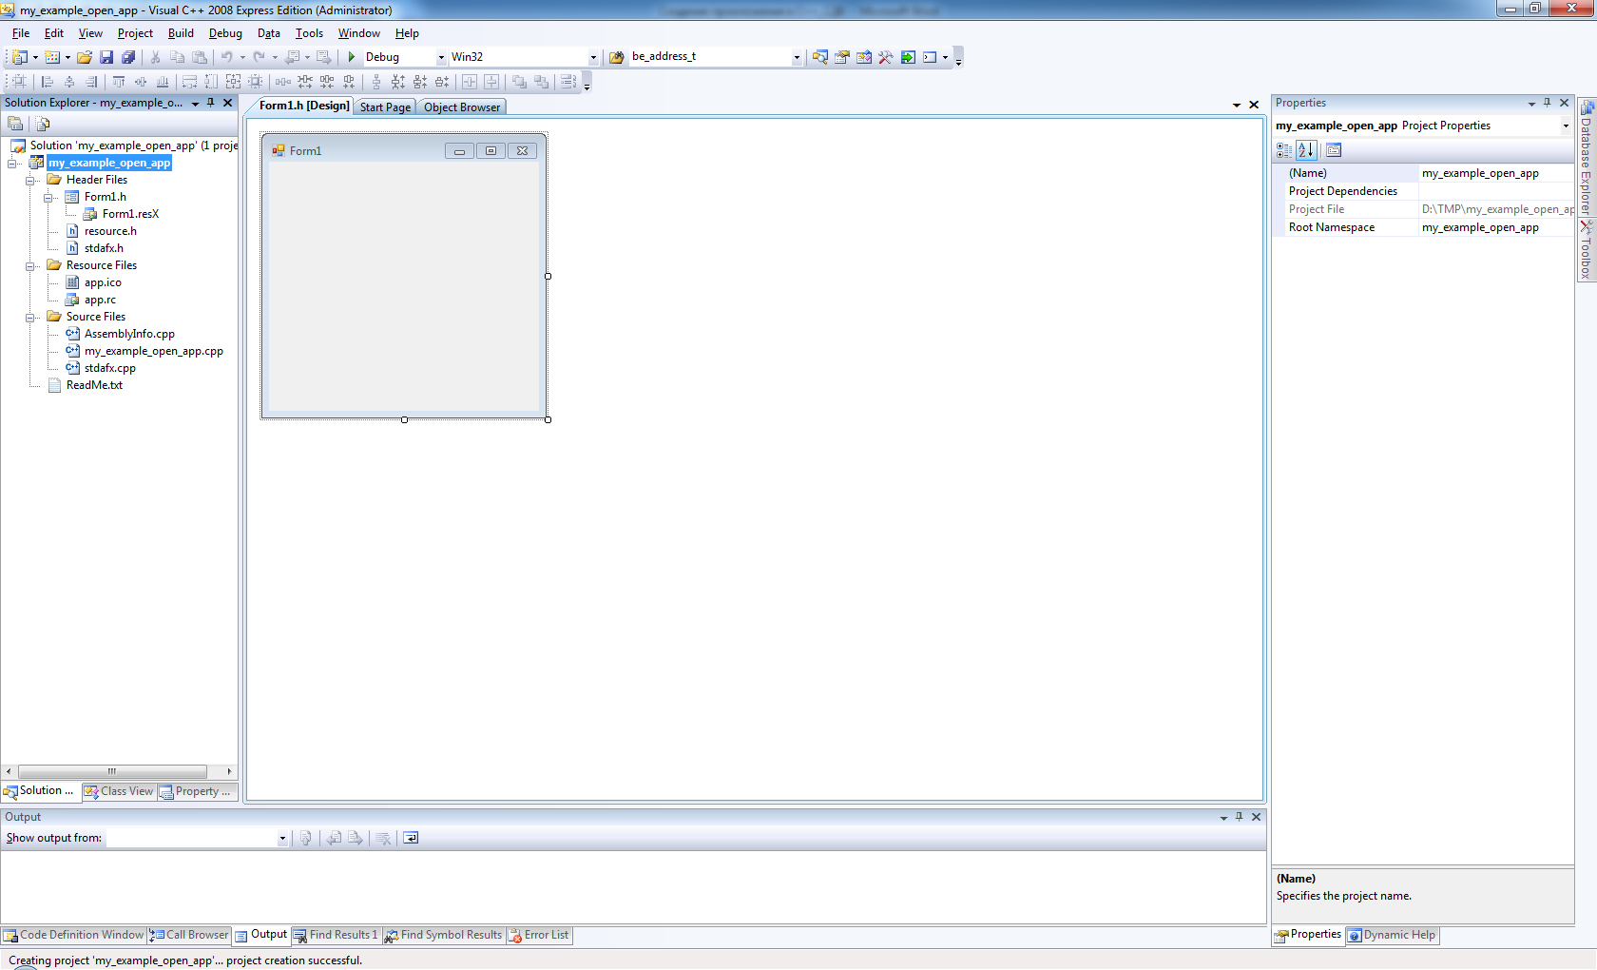Toggle Word Wrap in Output panel
This screenshot has height=970, width=1597.
[411, 838]
